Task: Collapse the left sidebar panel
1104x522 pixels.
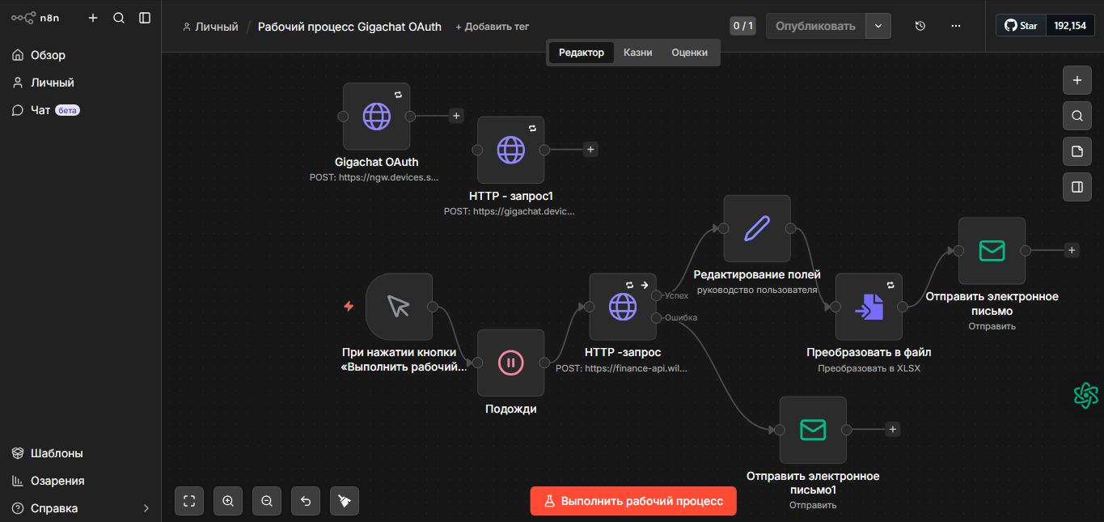Action: [x=145, y=18]
